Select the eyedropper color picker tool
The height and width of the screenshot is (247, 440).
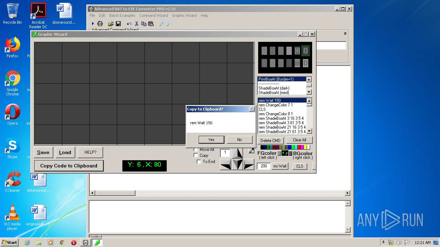pyautogui.click(x=251, y=151)
